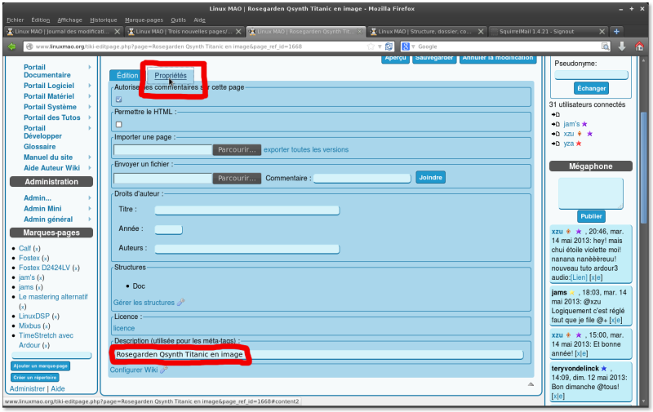This screenshot has height=412, width=653.
Task: Remove LinuxDSP bookmark with its (x)
Action: (56, 317)
